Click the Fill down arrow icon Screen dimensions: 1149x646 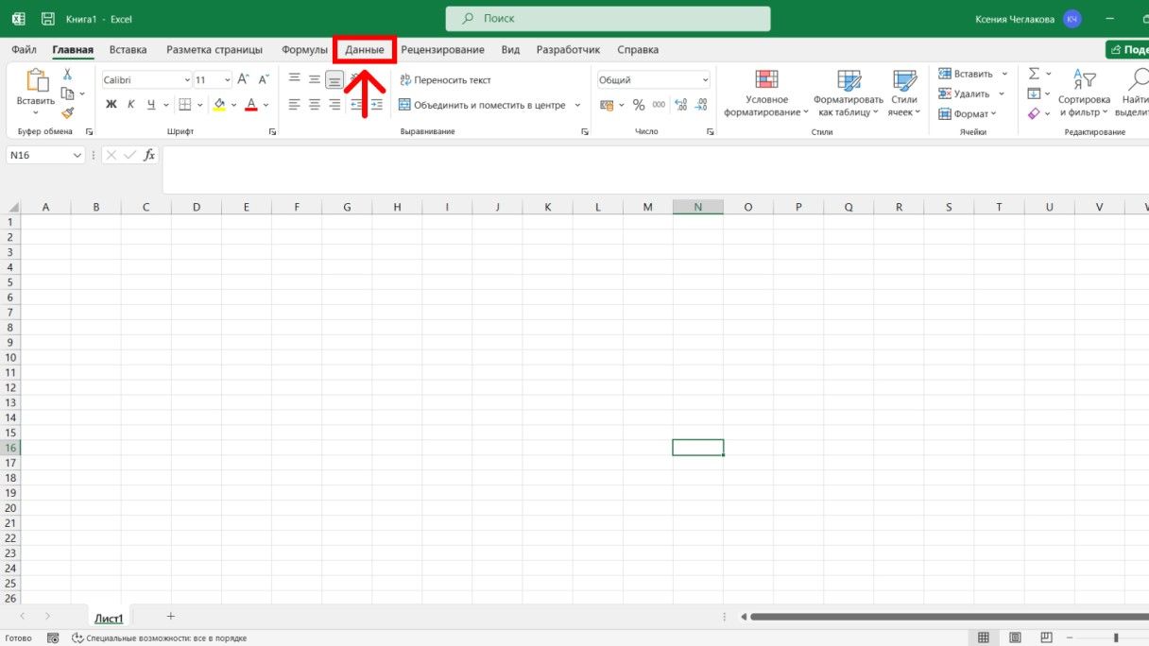[1034, 93]
